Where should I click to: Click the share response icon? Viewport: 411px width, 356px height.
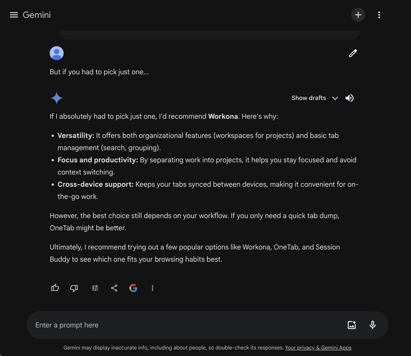114,288
